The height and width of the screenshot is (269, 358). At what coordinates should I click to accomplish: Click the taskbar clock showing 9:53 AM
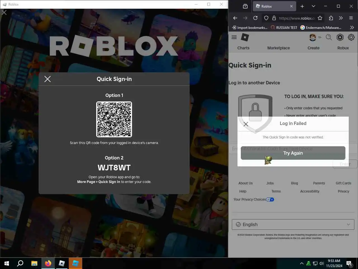(334, 263)
